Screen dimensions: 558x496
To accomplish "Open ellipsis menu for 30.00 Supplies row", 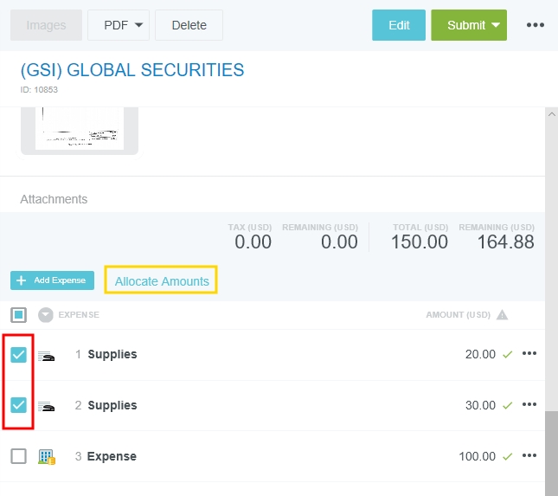I will [x=529, y=405].
